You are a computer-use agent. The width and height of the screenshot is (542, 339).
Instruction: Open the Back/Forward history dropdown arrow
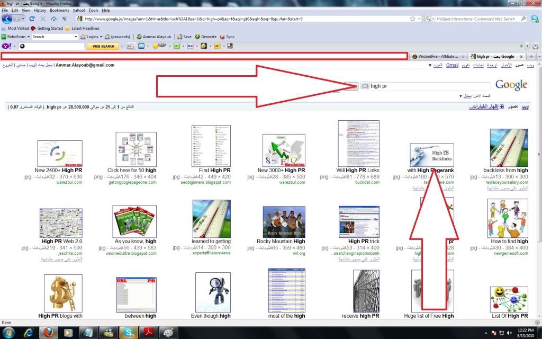23,19
